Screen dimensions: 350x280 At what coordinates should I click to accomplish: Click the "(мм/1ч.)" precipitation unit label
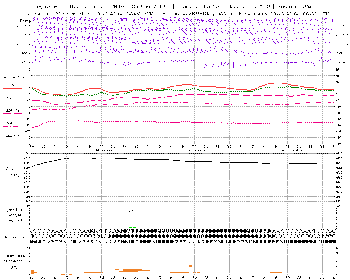click(x=14, y=220)
